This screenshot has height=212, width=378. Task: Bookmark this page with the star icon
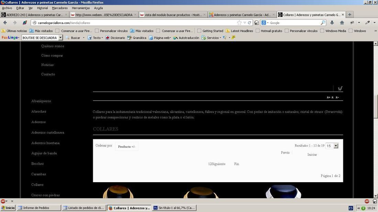coord(239,23)
